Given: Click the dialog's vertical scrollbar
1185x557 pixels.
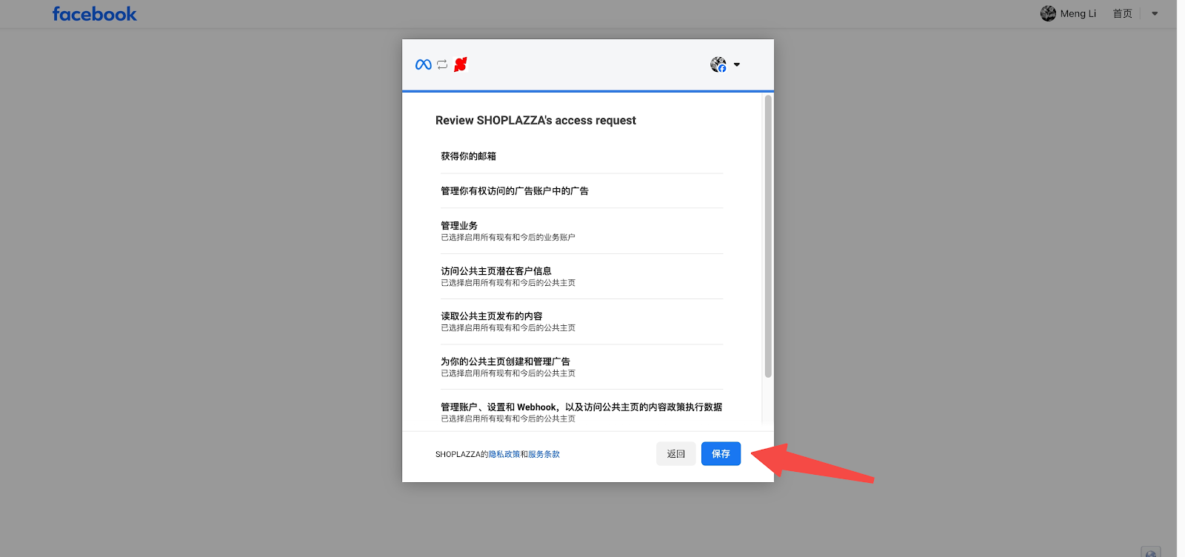Looking at the screenshot, I should tap(768, 237).
